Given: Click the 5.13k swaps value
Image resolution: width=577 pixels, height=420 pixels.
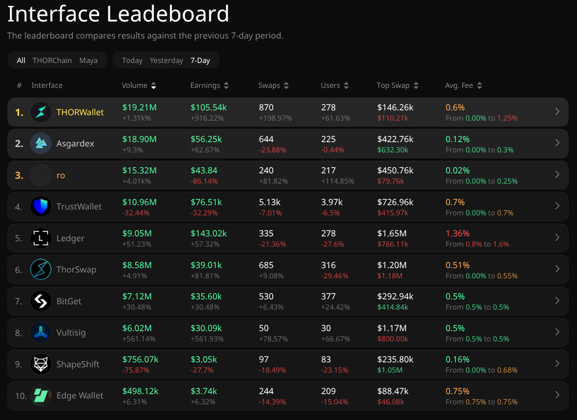Looking at the screenshot, I should (270, 202).
